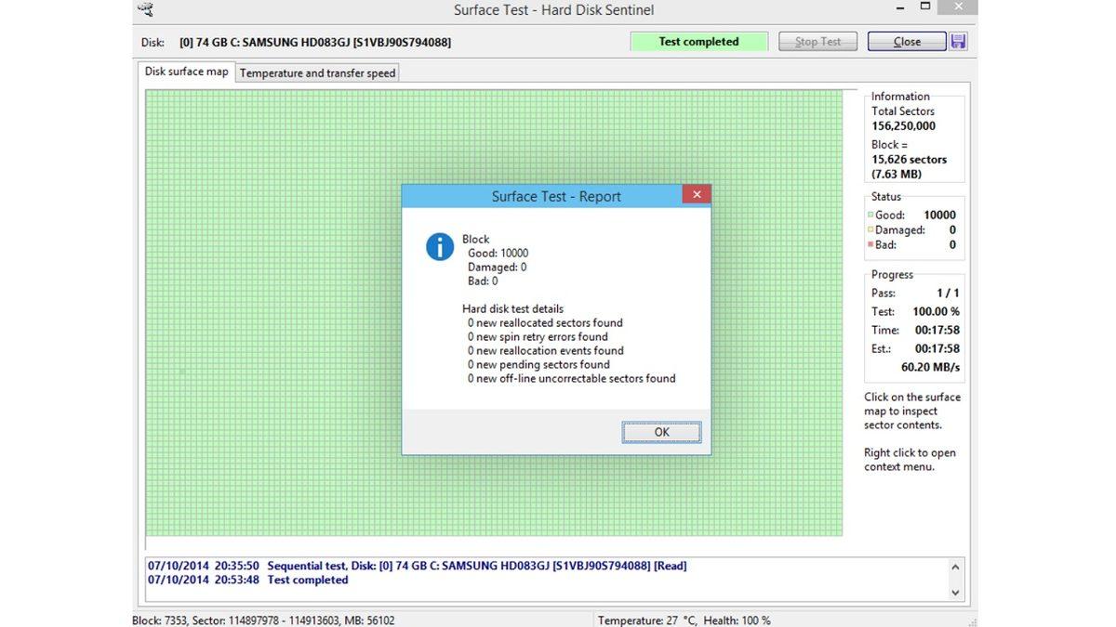1116x627 pixels.
Task: Click the disabled Stop Test button
Action: click(x=817, y=41)
